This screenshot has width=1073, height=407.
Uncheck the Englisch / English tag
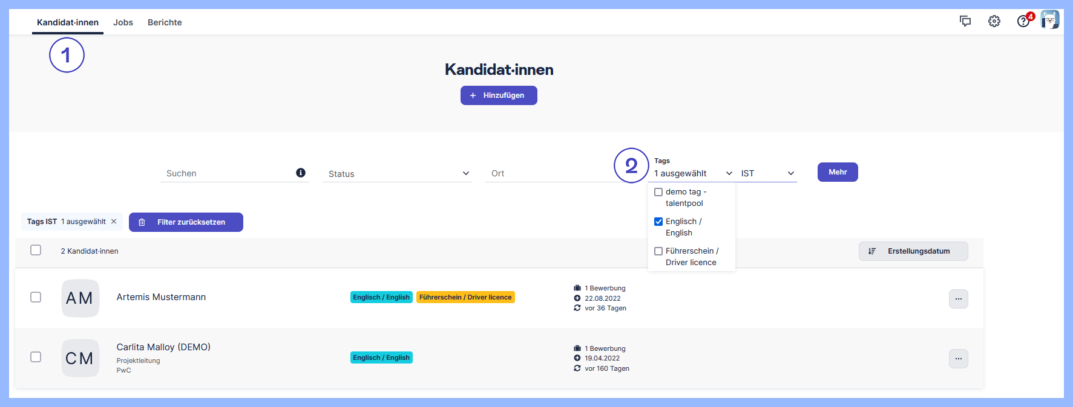click(x=658, y=222)
